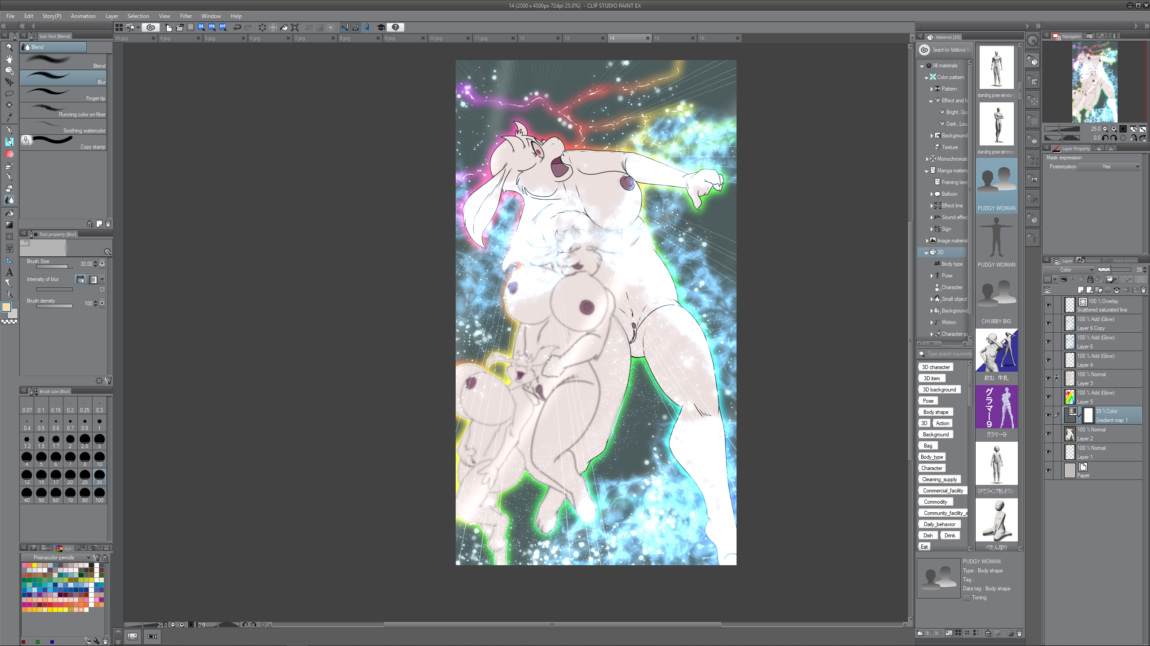The width and height of the screenshot is (1150, 646).
Task: Select the Copy stamp sub tool
Action: (63, 142)
